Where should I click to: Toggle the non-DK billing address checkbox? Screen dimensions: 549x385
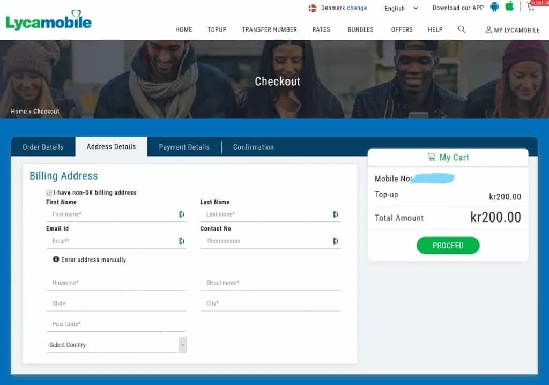(x=49, y=193)
